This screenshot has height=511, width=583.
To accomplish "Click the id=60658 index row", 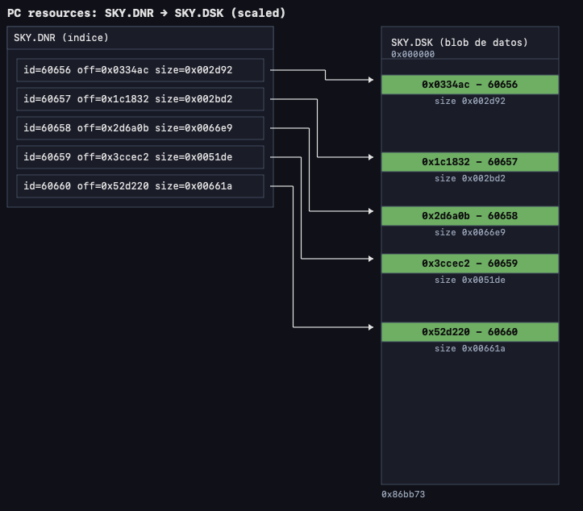I will [140, 128].
